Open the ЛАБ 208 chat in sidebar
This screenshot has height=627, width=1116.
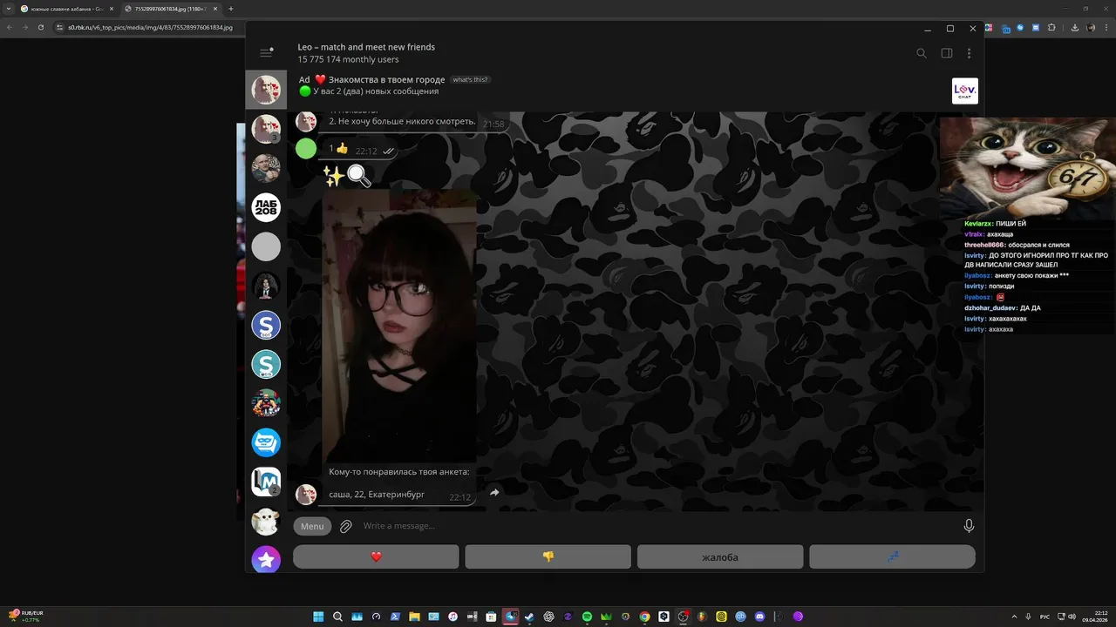266,207
